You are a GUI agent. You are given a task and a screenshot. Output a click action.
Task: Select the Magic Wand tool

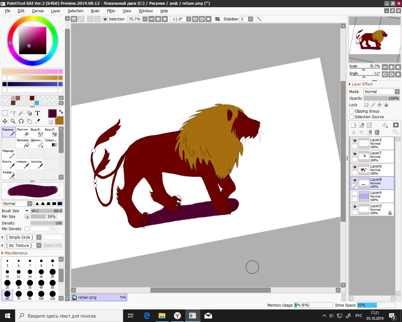pyautogui.click(x=21, y=113)
